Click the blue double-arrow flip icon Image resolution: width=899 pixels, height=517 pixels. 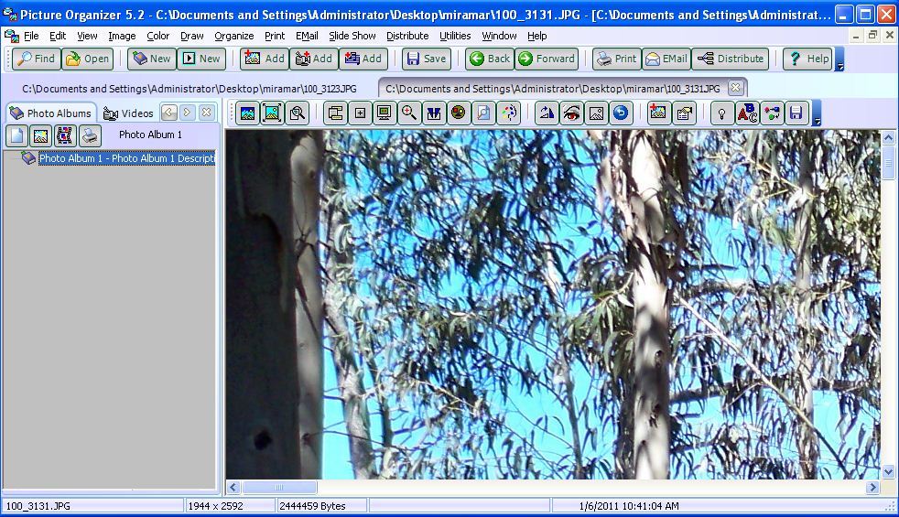click(x=433, y=113)
